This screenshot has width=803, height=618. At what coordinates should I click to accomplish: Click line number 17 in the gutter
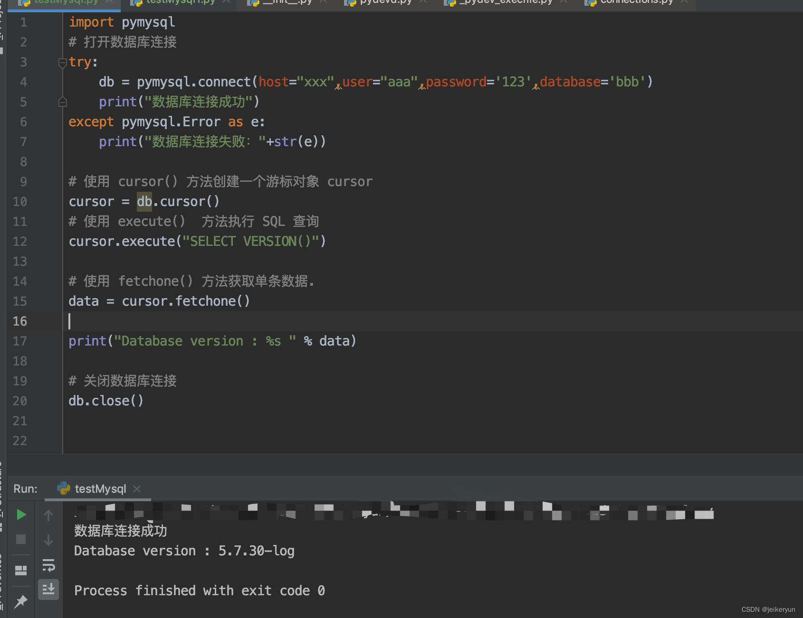[x=20, y=341]
